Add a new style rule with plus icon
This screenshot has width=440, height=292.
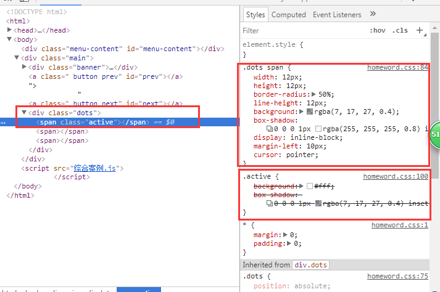(420, 30)
